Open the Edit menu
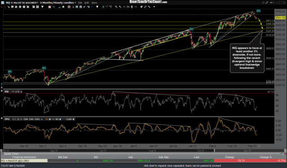The image size is (287, 168). 87,3
